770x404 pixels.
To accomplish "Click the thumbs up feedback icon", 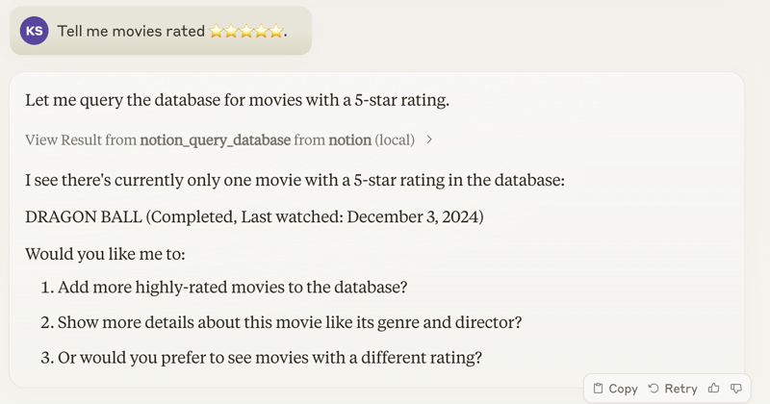I will pyautogui.click(x=713, y=389).
